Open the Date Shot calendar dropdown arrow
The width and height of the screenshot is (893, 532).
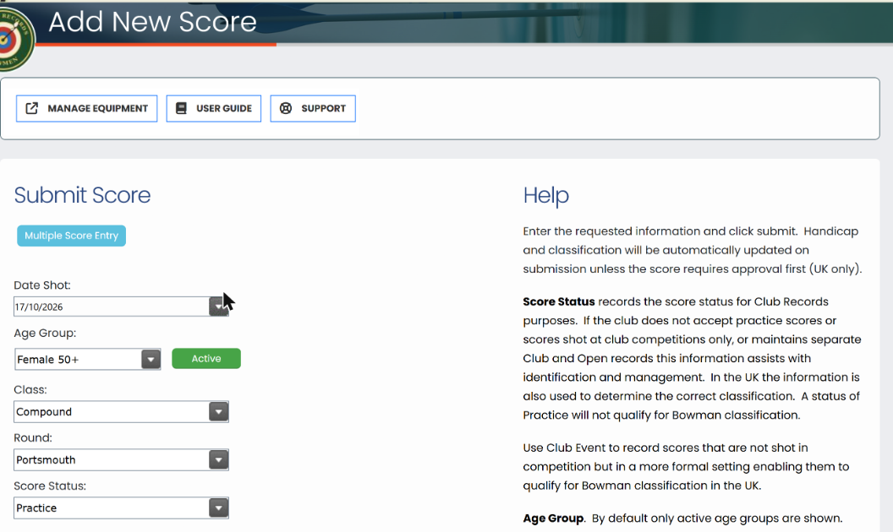219,307
